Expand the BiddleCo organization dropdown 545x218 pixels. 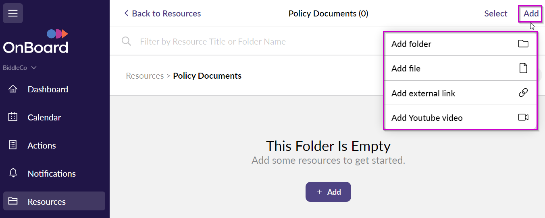[x=20, y=68]
